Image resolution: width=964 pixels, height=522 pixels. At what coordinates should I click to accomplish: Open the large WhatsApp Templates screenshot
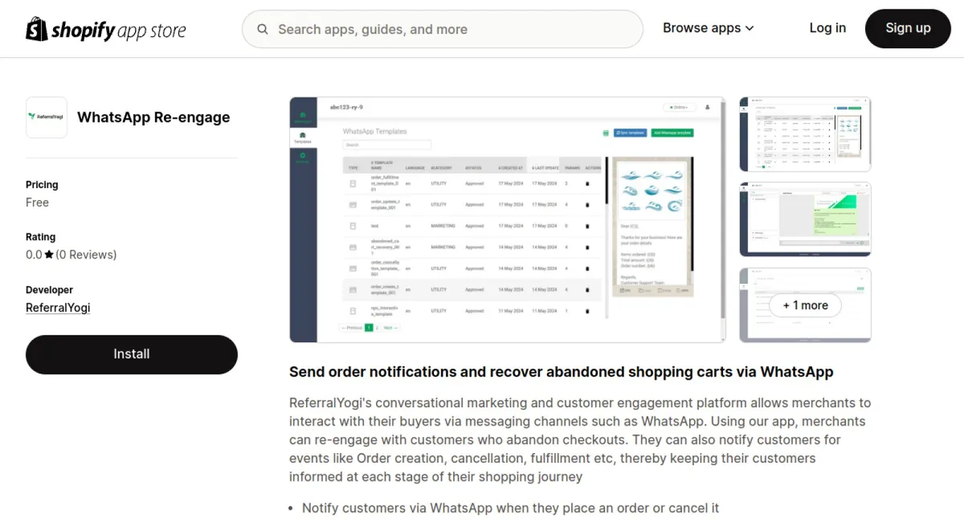(508, 220)
